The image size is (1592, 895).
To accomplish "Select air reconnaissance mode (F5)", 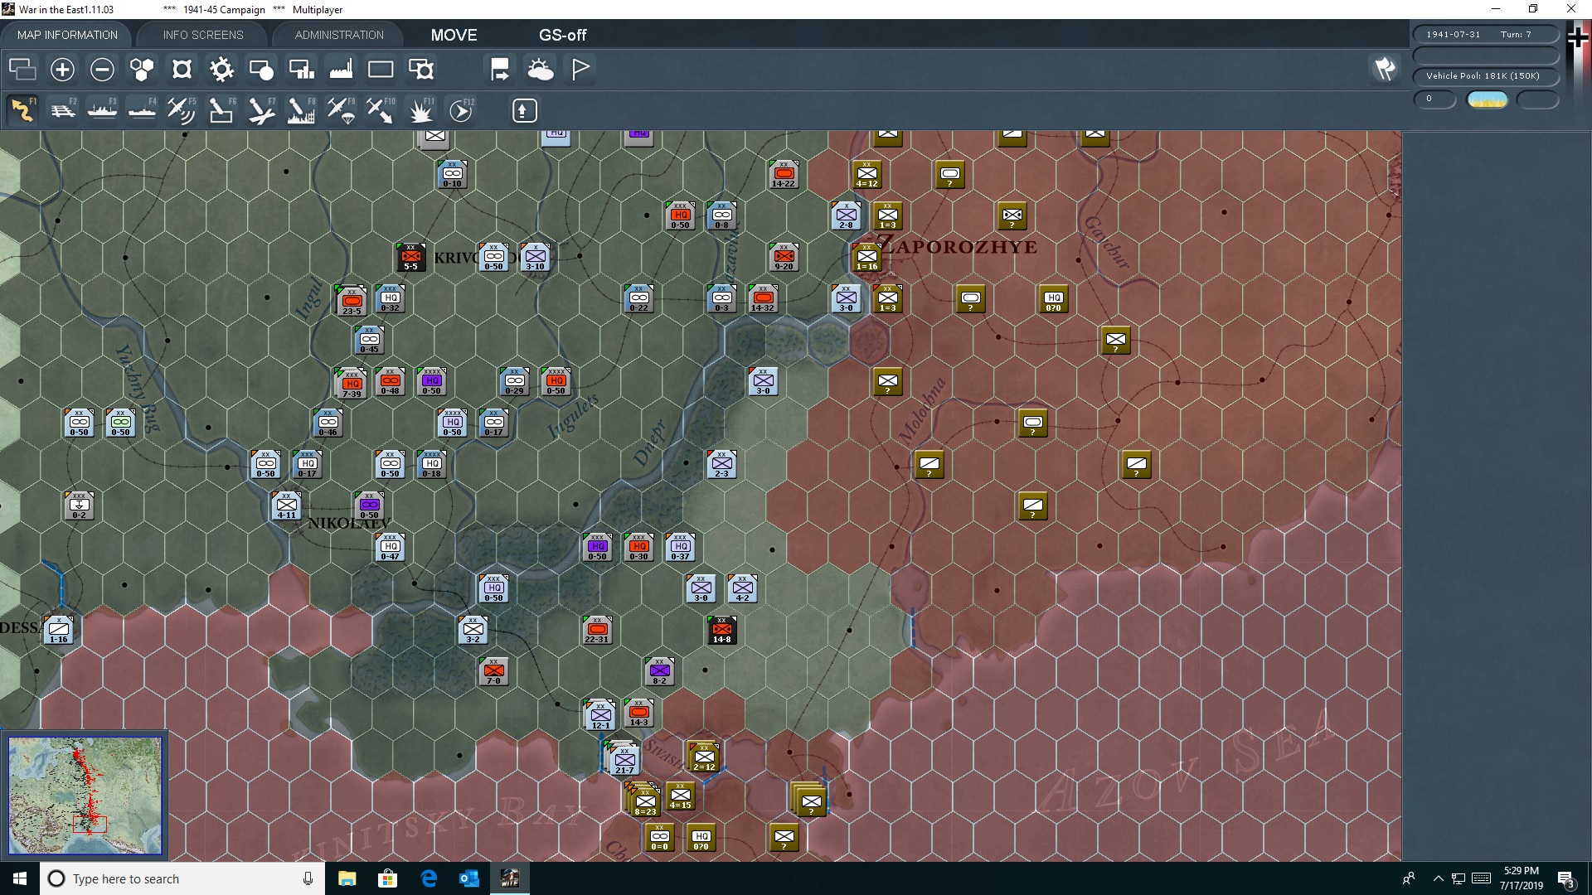I will tap(182, 109).
